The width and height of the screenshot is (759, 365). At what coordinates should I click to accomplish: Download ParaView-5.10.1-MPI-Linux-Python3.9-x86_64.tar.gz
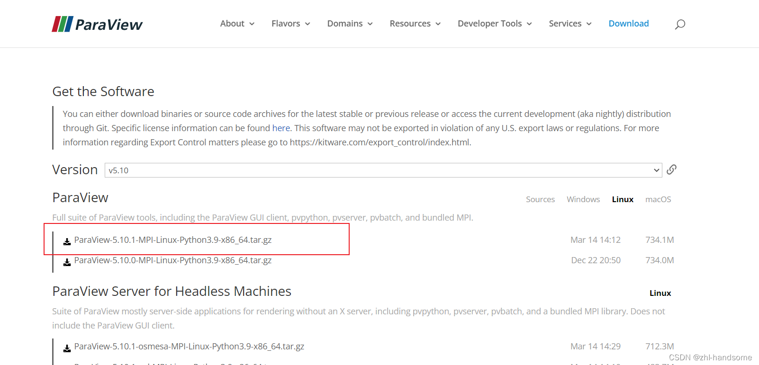[173, 240]
